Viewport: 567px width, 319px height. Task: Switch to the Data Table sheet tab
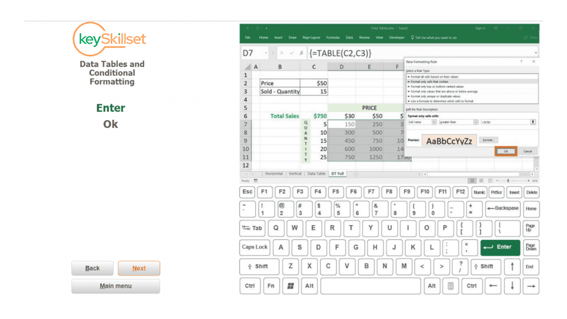(x=316, y=174)
